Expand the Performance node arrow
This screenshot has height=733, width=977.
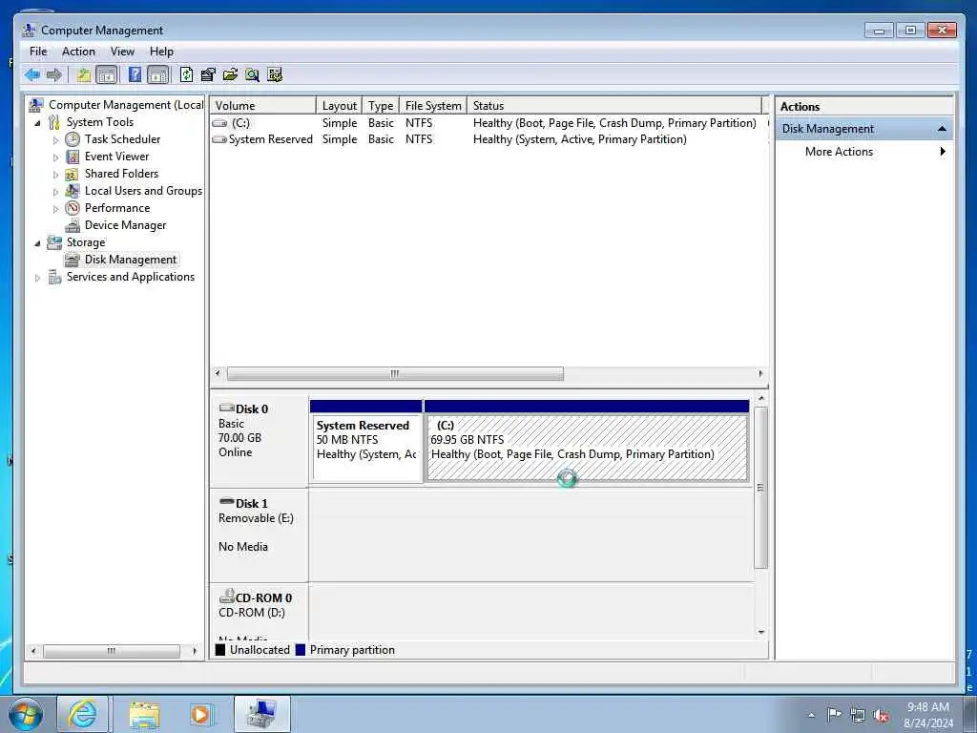click(x=55, y=209)
